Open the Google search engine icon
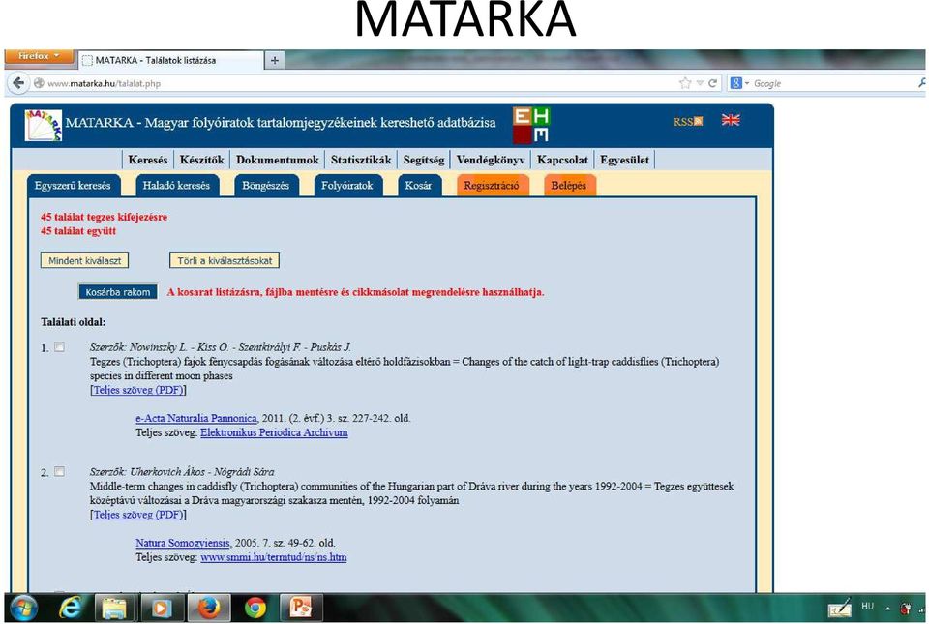 click(x=735, y=83)
